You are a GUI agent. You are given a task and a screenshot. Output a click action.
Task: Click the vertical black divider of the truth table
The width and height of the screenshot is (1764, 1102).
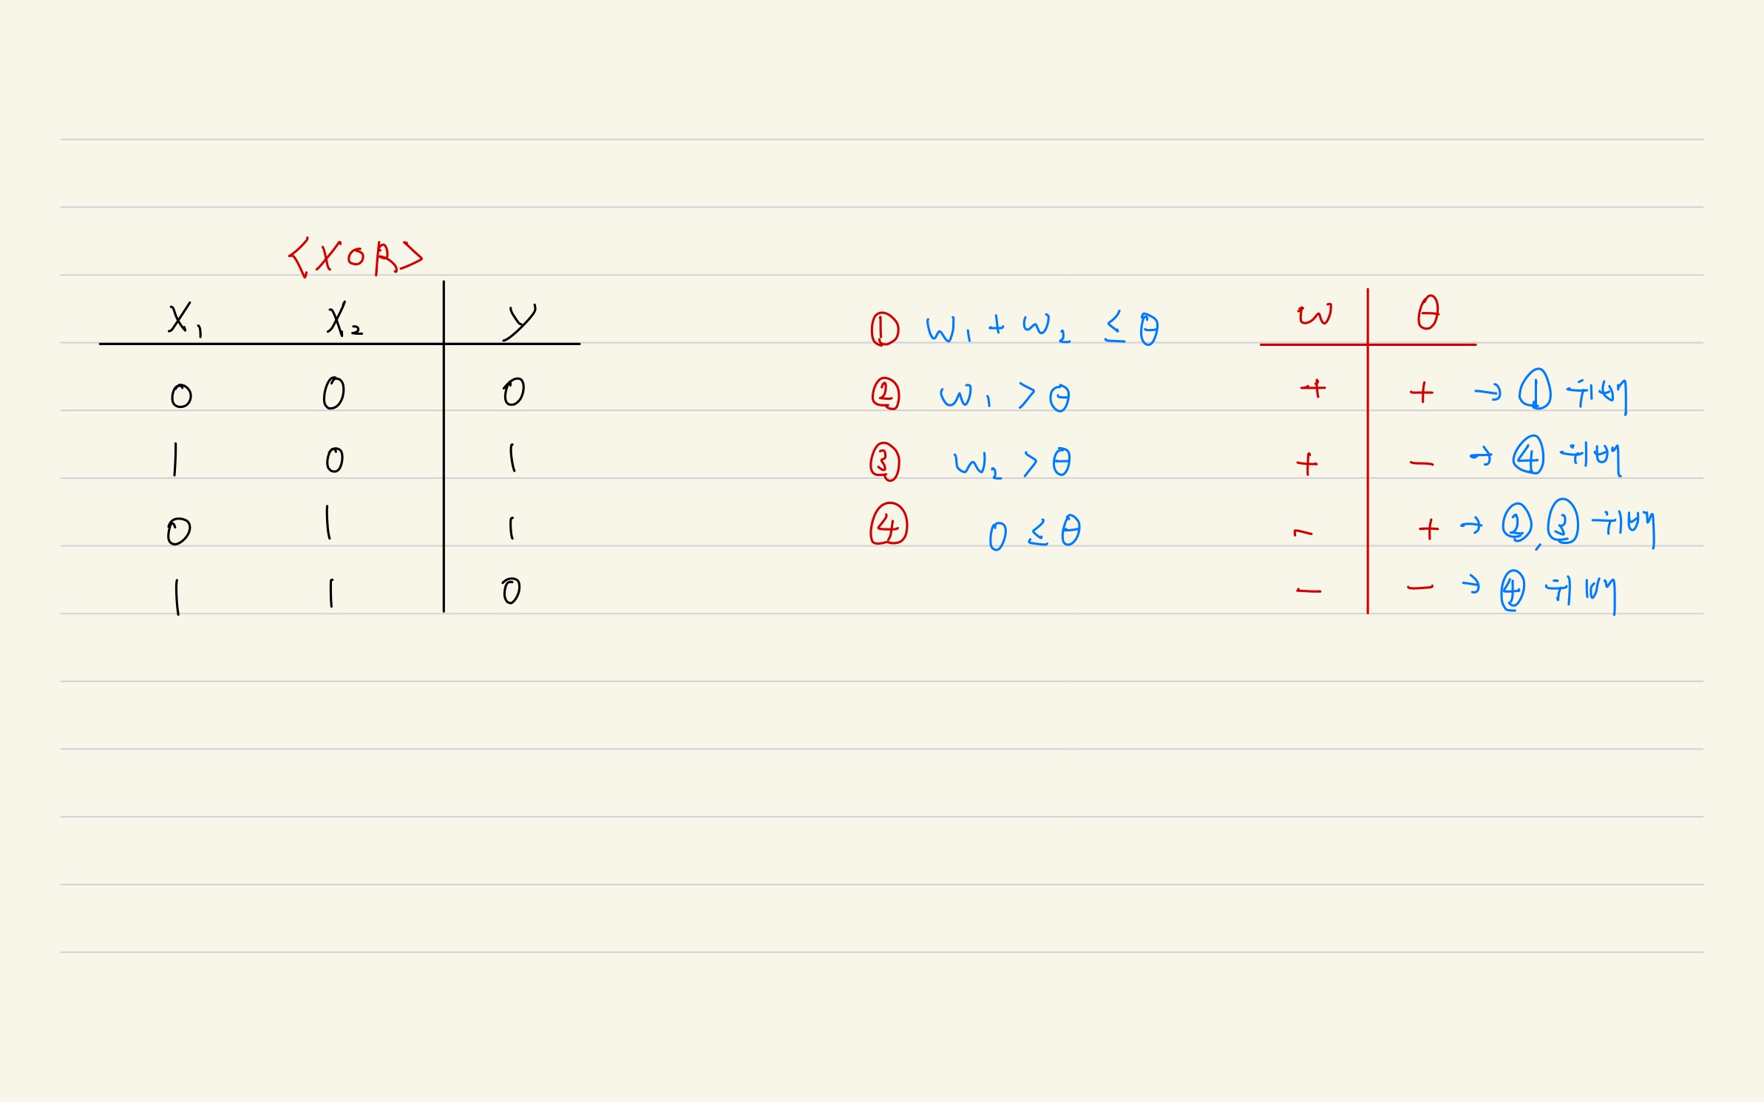(x=444, y=446)
